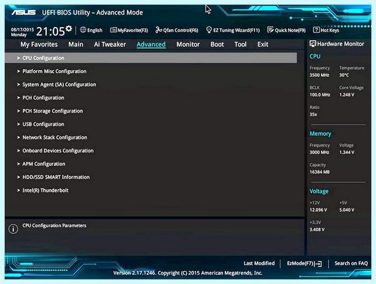Viewport: 376px width, 284px height.
Task: Click the settings gear next to clock
Action: click(x=69, y=29)
